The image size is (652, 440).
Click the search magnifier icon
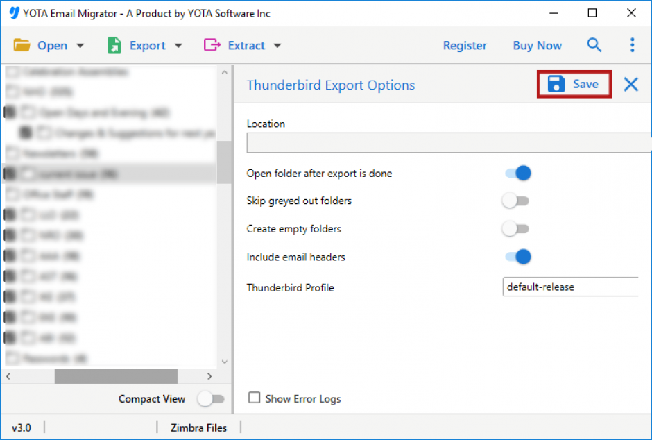coord(594,45)
